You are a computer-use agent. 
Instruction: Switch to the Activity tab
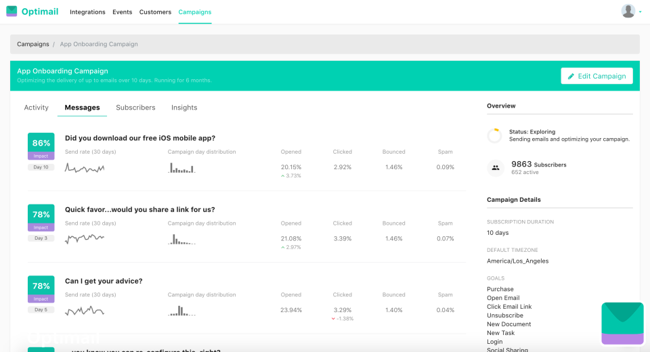tap(37, 108)
